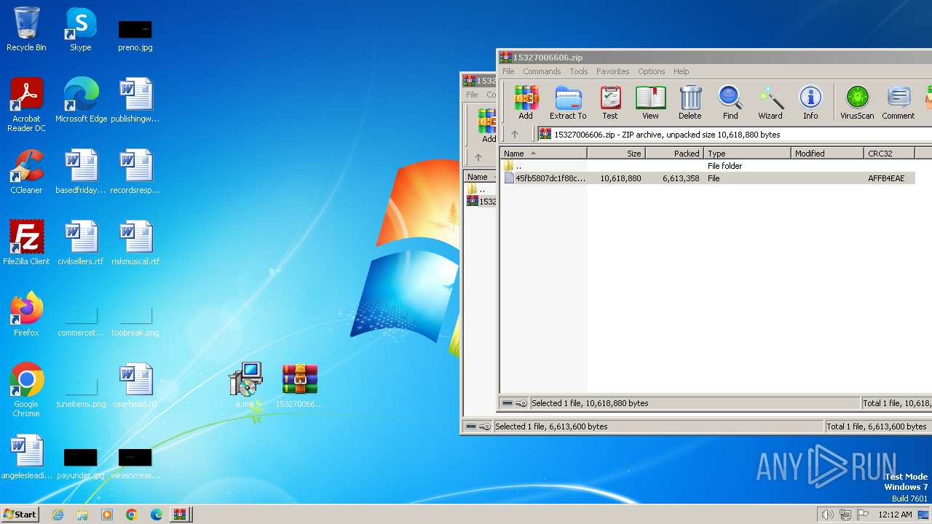
Task: Select preno.jpg desktop file
Action: [x=135, y=35]
